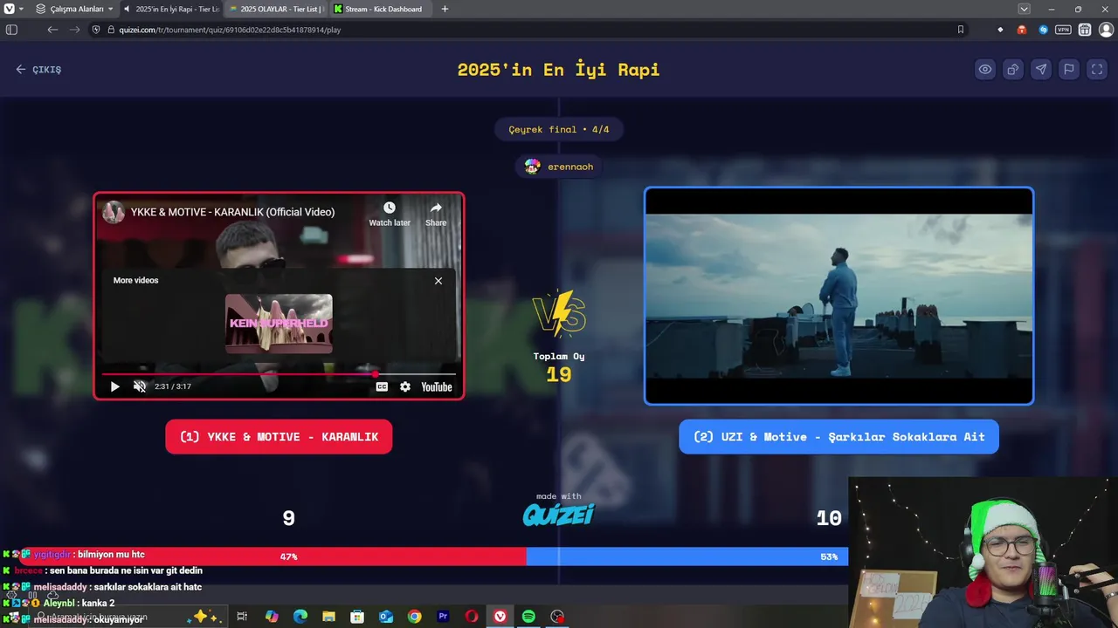Unmute the YouTube video volume

tap(139, 386)
